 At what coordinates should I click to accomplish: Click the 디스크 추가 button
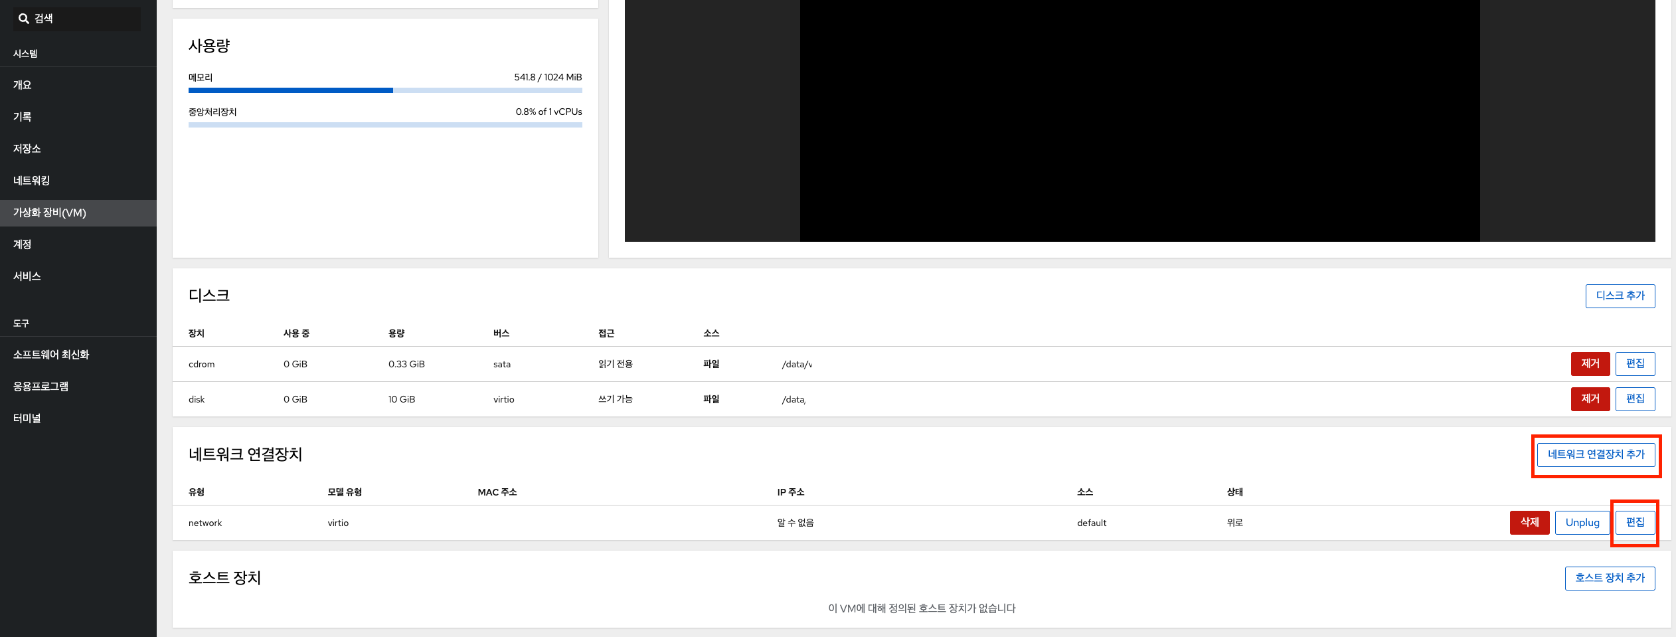tap(1620, 296)
